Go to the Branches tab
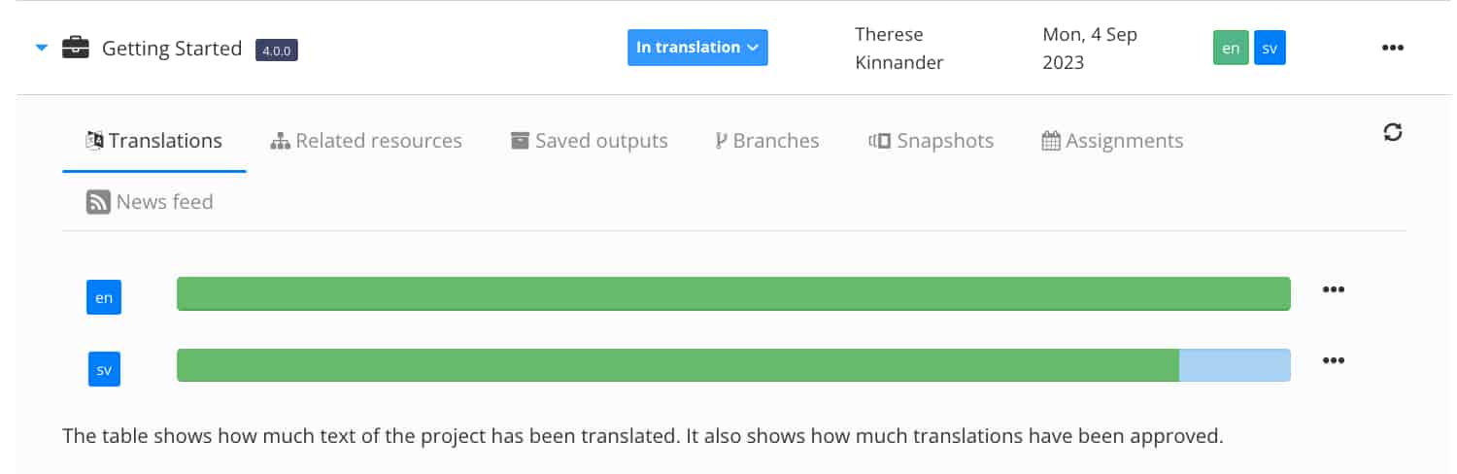 tap(767, 141)
